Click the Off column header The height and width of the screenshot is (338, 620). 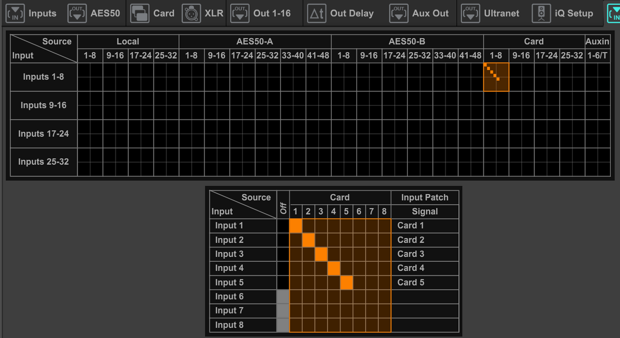point(283,205)
